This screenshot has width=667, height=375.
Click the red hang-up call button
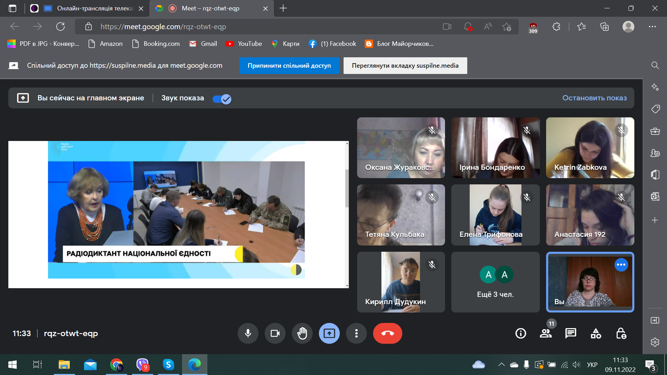click(x=387, y=333)
